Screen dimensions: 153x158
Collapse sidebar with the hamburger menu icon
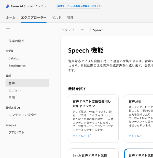tap(8, 30)
